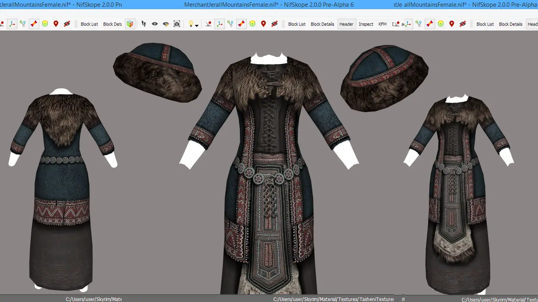The width and height of the screenshot is (538, 302).
Task: Select the back-view dress model in left viewport
Action: [63, 190]
